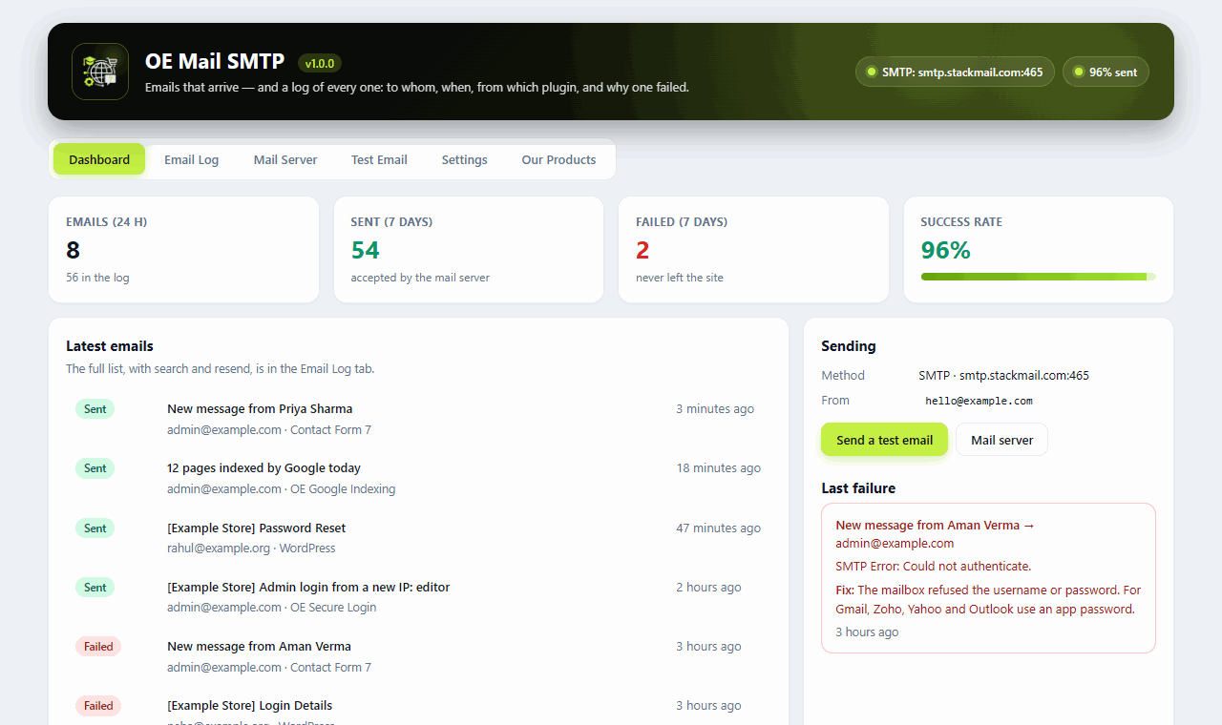Click the From address hello@example.com

(979, 401)
